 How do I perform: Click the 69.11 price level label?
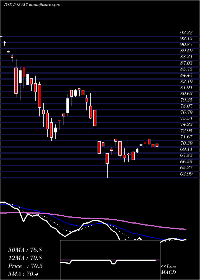(x=186, y=149)
